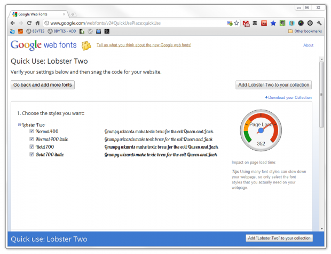Click the translate icon in the address bar

pos(230,23)
